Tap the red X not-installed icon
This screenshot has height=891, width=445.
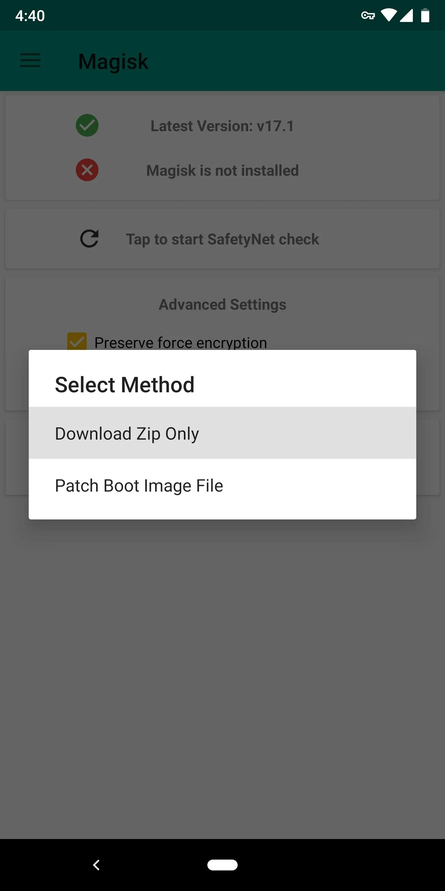tap(87, 170)
